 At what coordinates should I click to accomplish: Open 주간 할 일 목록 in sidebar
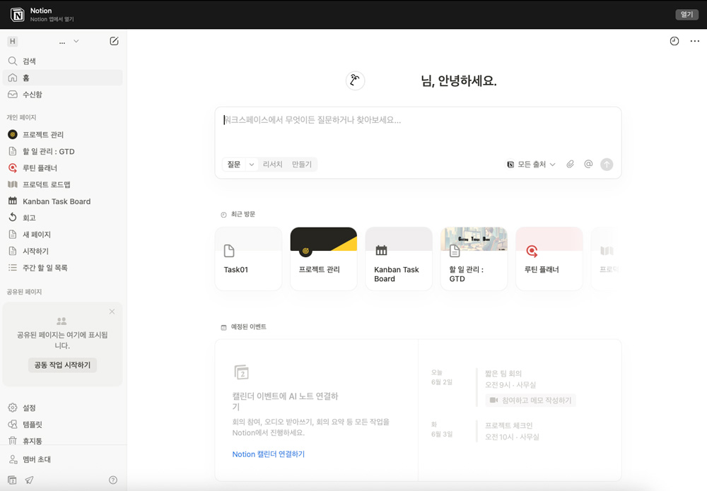(63, 268)
